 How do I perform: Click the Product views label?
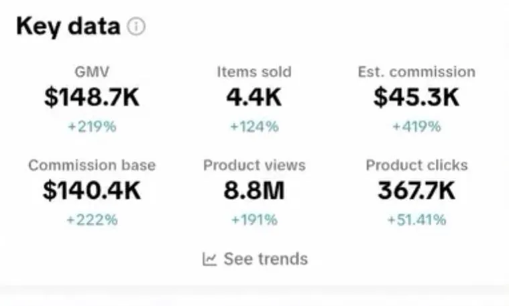254,165
